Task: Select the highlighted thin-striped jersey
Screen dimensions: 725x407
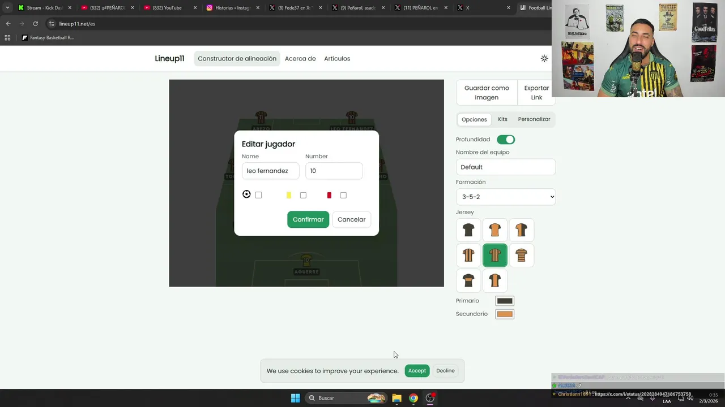Action: point(495,255)
